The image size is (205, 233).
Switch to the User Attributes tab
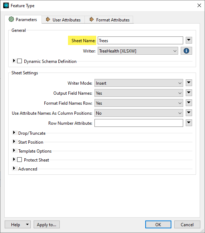[x=63, y=20]
